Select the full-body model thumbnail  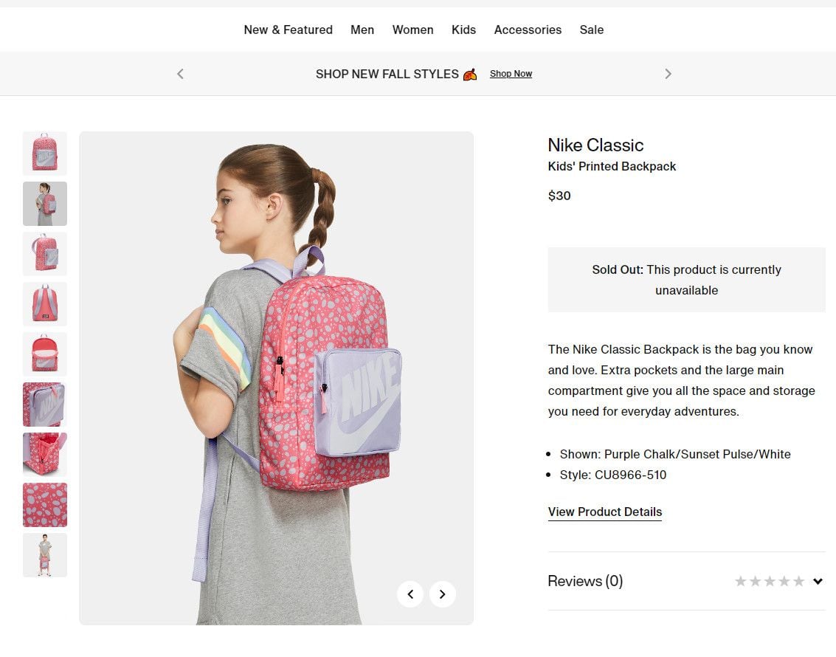tap(45, 555)
